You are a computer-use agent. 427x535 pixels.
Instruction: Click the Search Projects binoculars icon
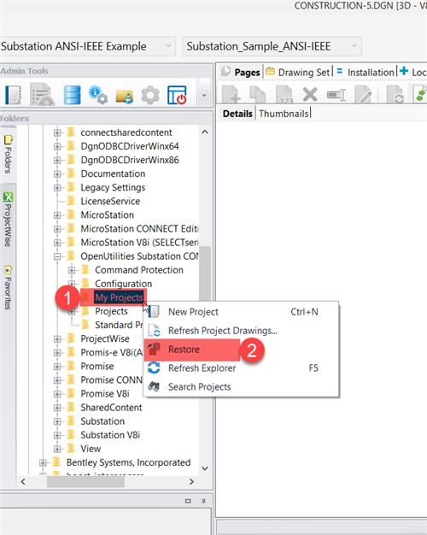[x=155, y=386]
